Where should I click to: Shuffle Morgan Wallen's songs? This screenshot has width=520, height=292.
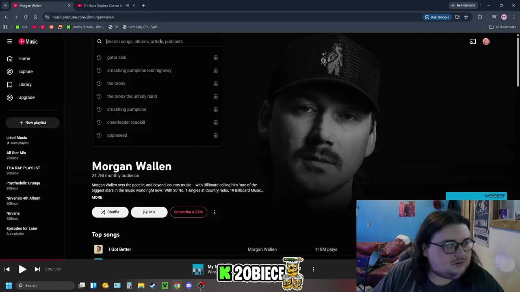click(110, 212)
